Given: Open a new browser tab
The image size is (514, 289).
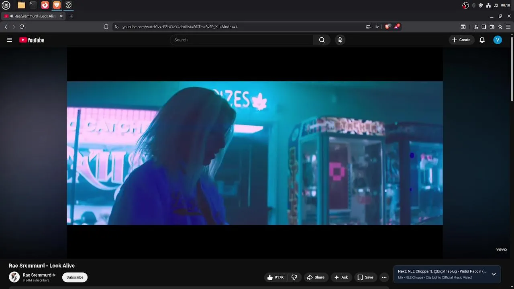Looking at the screenshot, I should 71,16.
